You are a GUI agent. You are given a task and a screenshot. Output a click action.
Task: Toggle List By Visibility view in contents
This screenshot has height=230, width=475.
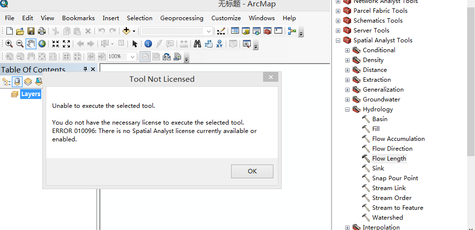pyautogui.click(x=28, y=81)
